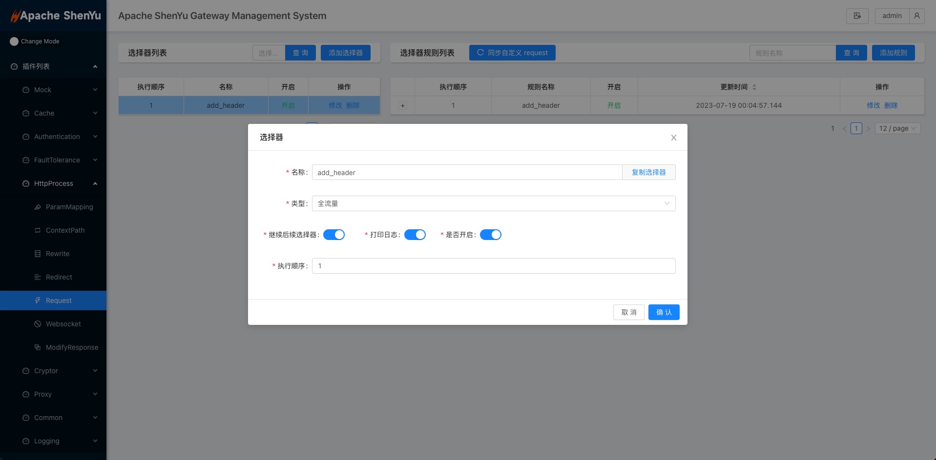Expand the Authentication menu group
Image resolution: width=936 pixels, height=460 pixels.
tap(57, 137)
